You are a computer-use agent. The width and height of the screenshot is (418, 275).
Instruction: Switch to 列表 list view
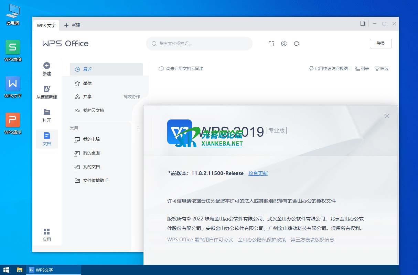pyautogui.click(x=362, y=69)
